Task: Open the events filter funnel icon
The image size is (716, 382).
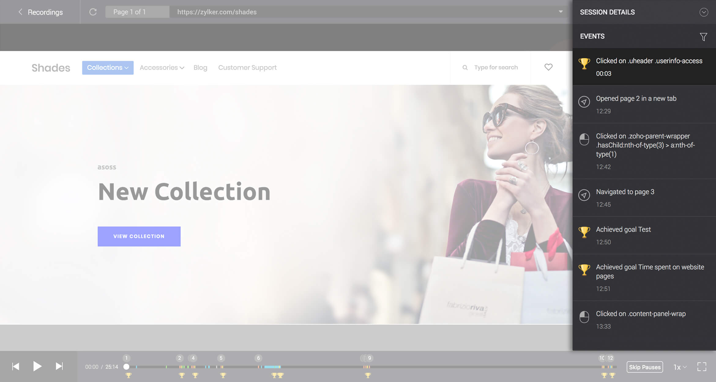Action: coord(703,37)
